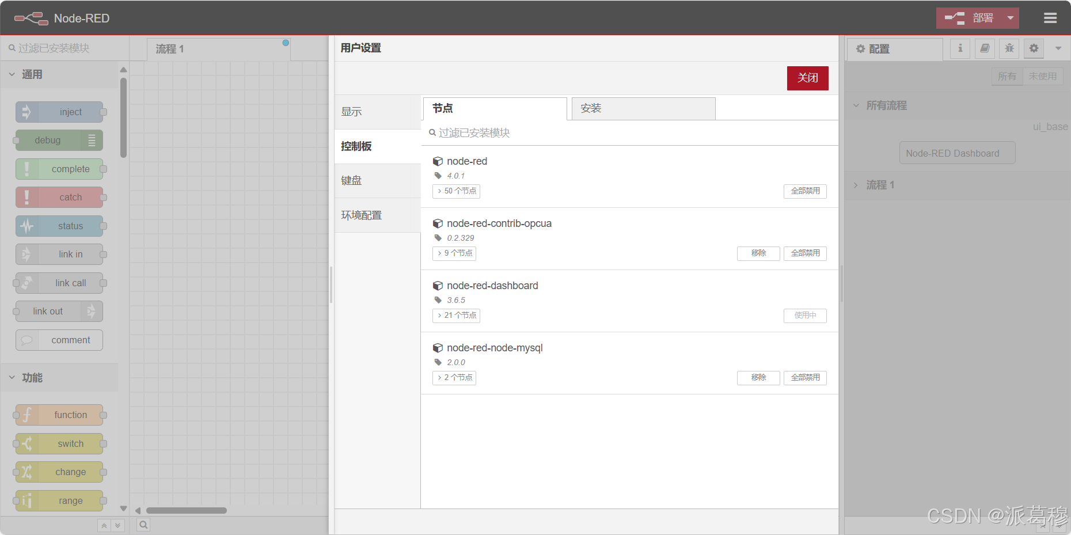Collapse the 功能 palette category

pos(59,378)
